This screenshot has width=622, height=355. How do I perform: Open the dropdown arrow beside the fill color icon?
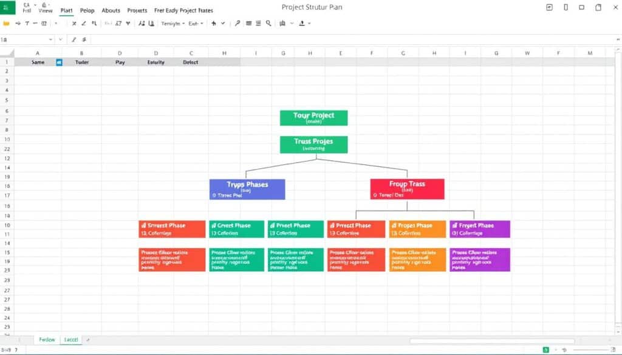[309, 24]
